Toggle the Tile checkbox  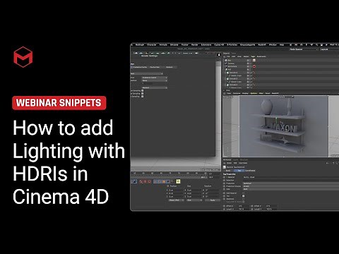pos(244,196)
